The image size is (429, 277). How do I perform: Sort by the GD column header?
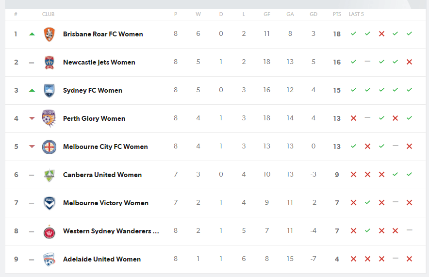pyautogui.click(x=313, y=14)
